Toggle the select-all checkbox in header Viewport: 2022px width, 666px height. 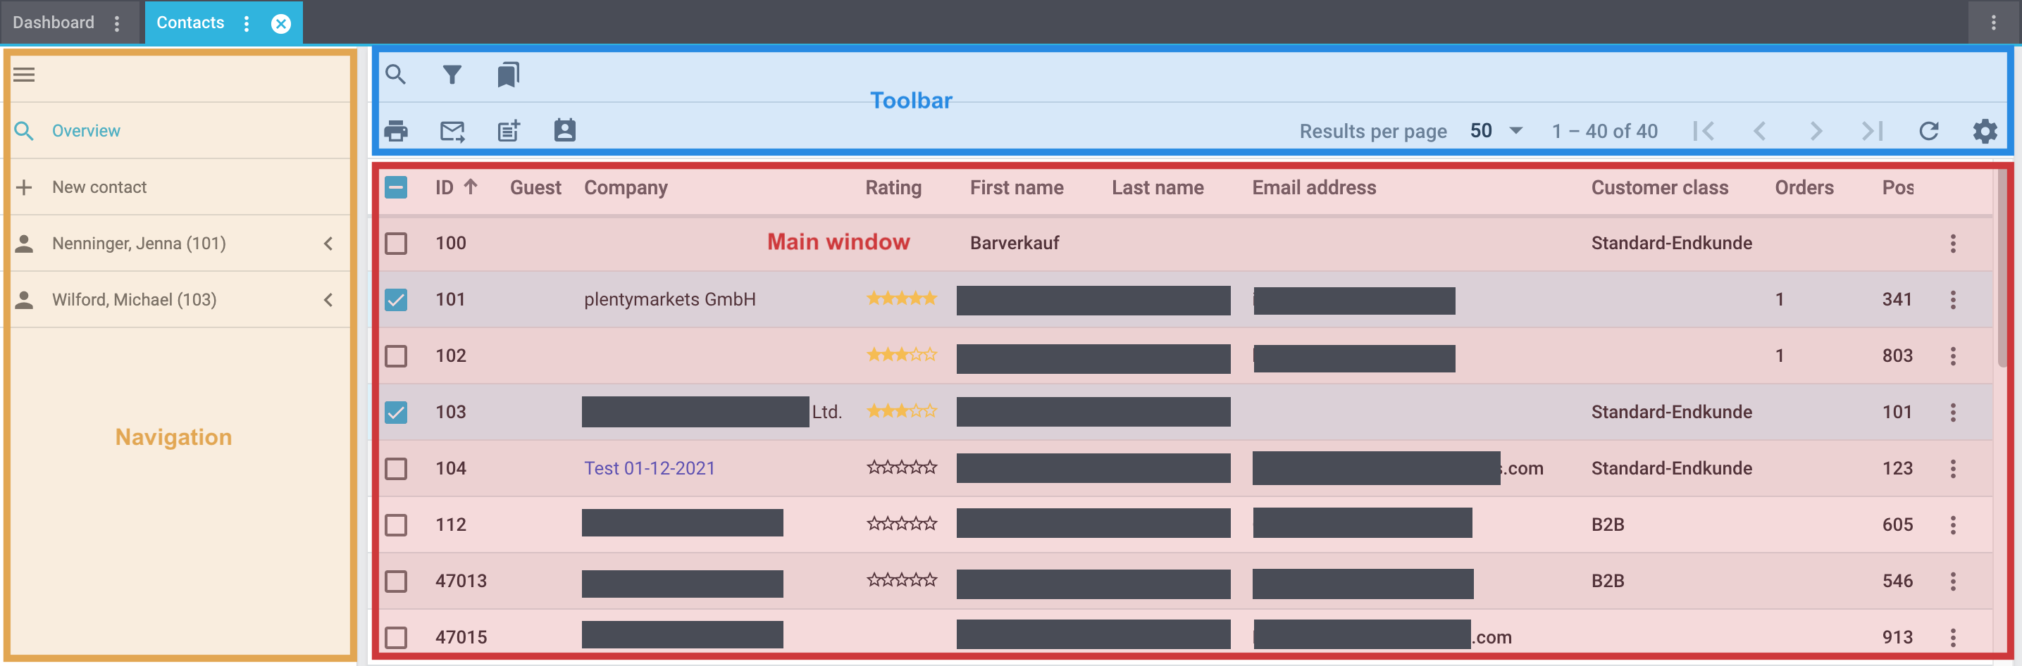pyautogui.click(x=396, y=187)
